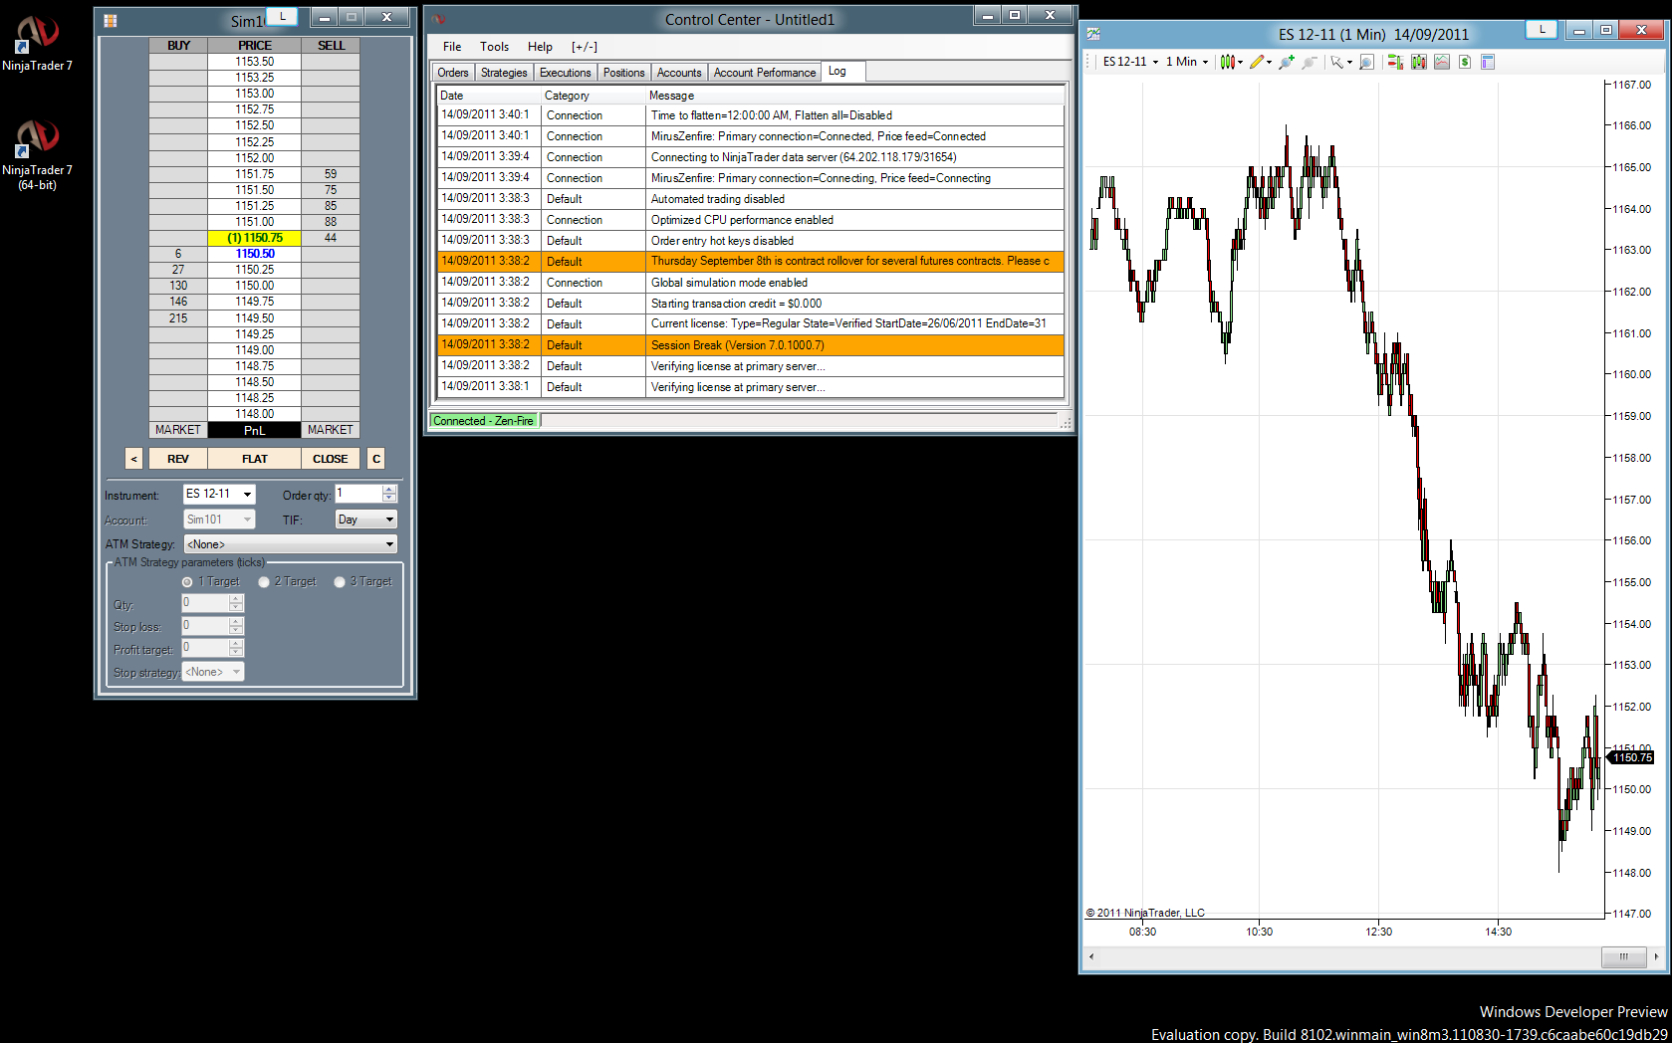Open the chart style candlestick button
1672x1043 pixels.
[x=1228, y=62]
